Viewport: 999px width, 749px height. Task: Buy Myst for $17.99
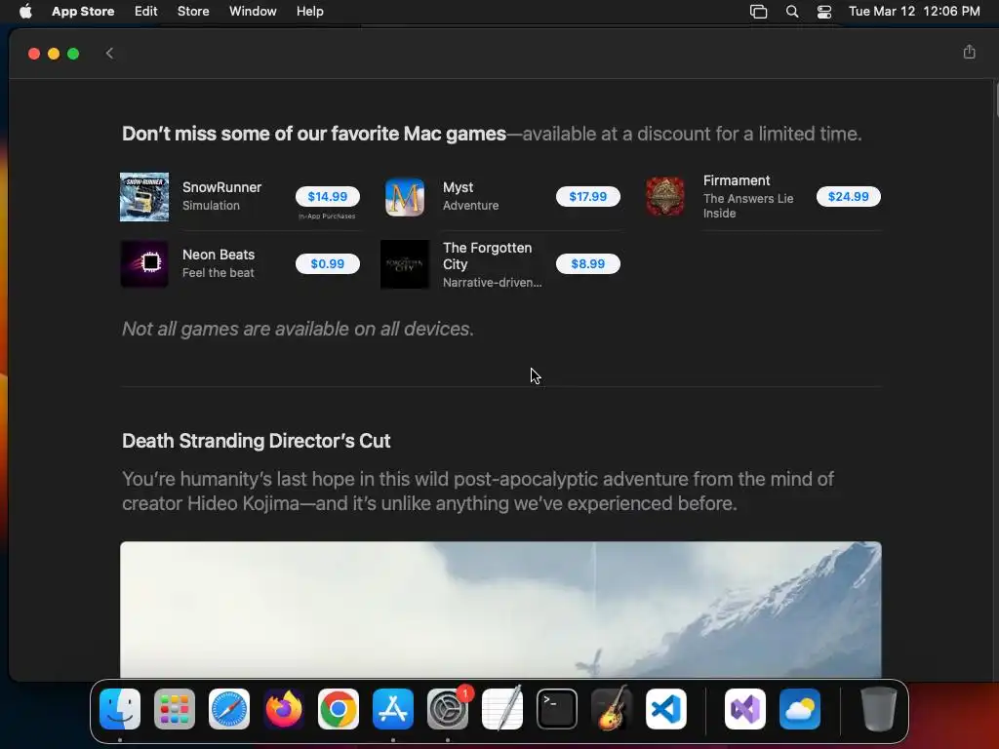588,197
